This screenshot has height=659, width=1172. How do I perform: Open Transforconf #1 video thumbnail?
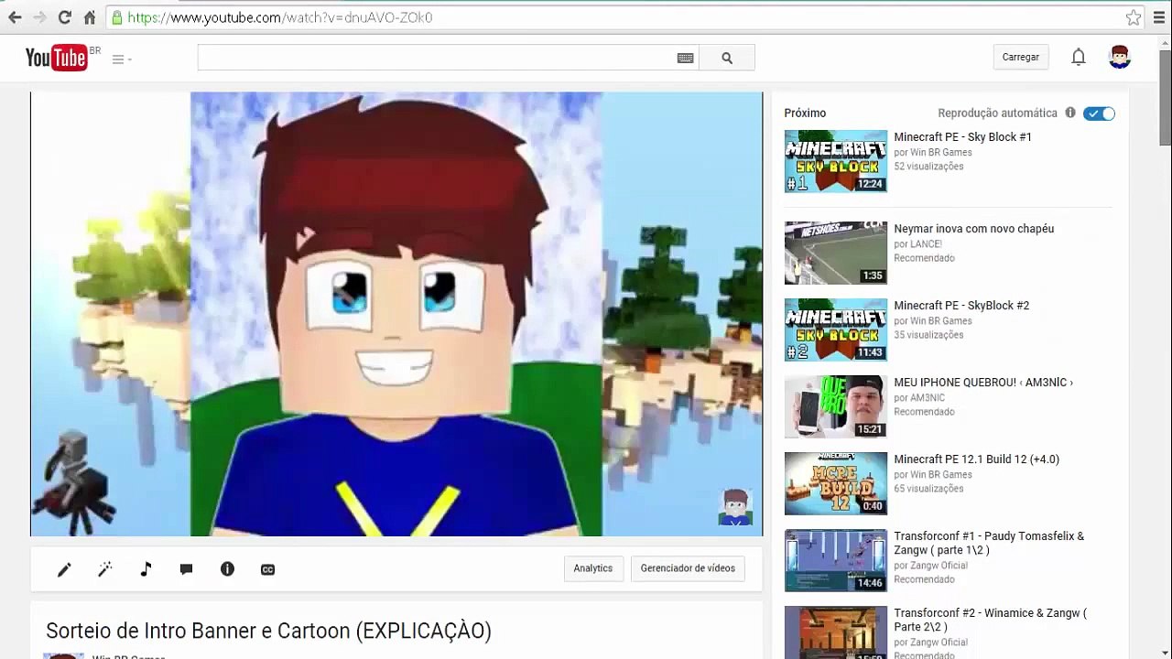(x=836, y=560)
